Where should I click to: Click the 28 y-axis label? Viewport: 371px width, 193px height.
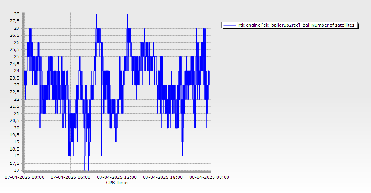(17, 14)
